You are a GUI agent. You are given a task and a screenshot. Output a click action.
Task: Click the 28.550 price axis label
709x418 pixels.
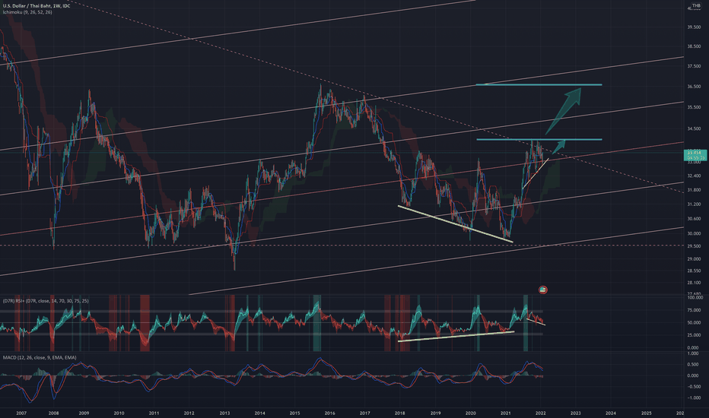[694, 271]
